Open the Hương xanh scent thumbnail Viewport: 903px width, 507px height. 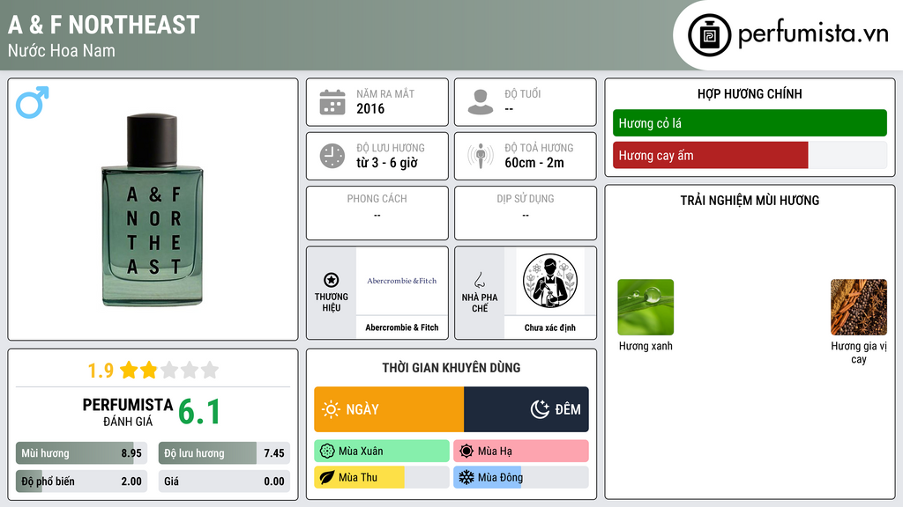646,307
